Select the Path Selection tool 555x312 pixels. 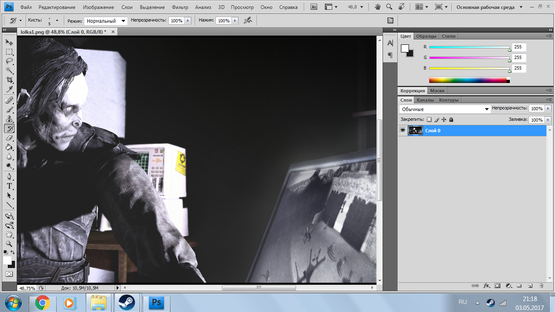pyautogui.click(x=9, y=195)
